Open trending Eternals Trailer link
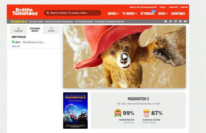The width and height of the screenshot is (206, 133). coord(36,22)
